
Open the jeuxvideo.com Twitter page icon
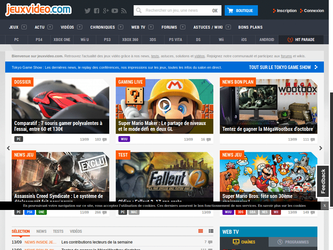pos(87,11)
